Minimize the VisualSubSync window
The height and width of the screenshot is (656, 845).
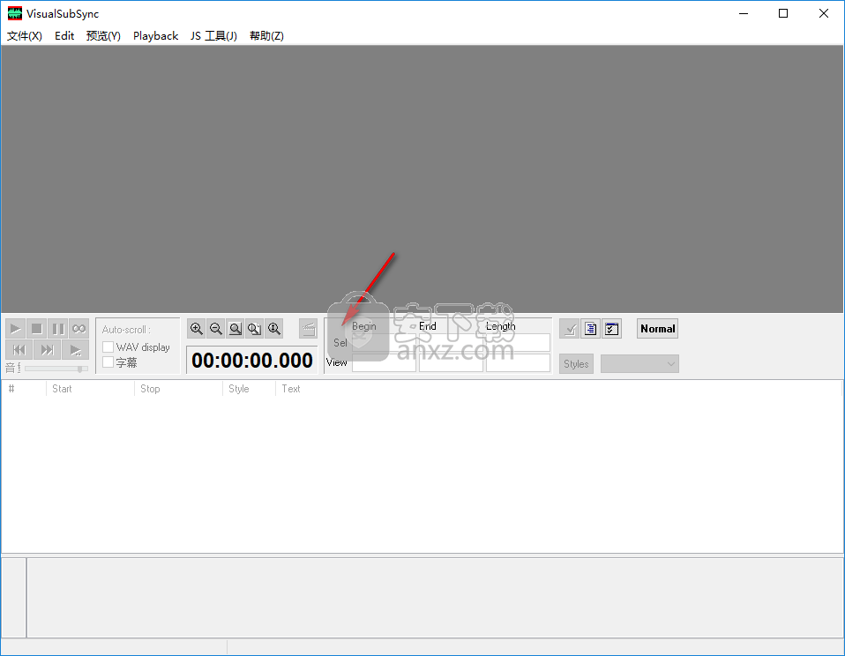click(744, 13)
